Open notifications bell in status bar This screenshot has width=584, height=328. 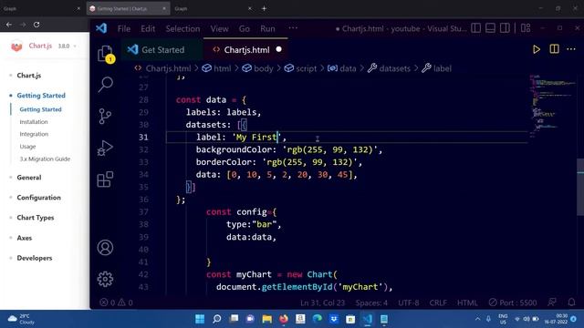(571, 302)
